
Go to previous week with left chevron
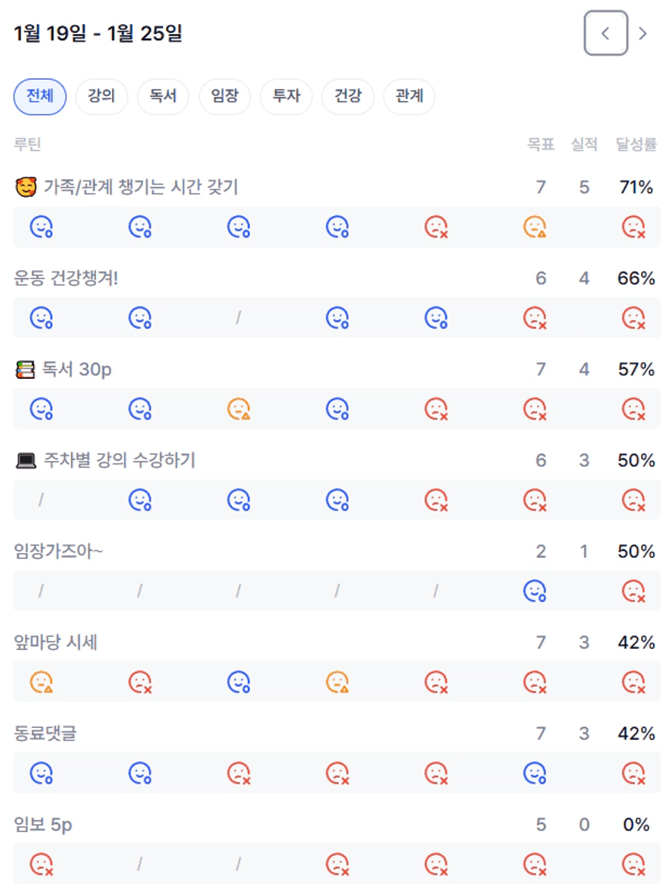pos(606,33)
